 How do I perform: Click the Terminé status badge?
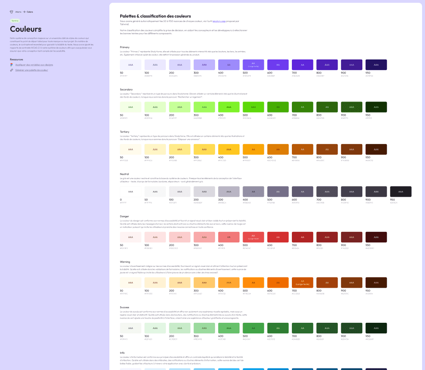tap(14, 20)
